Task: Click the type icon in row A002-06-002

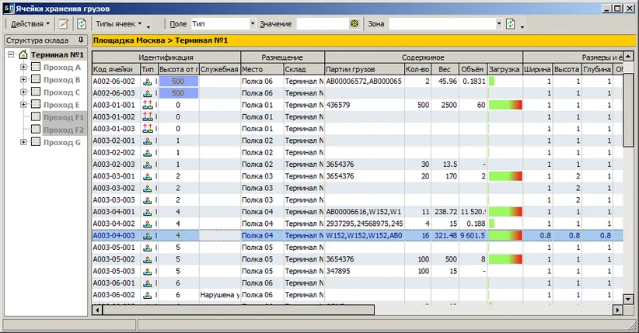Action: [x=148, y=81]
